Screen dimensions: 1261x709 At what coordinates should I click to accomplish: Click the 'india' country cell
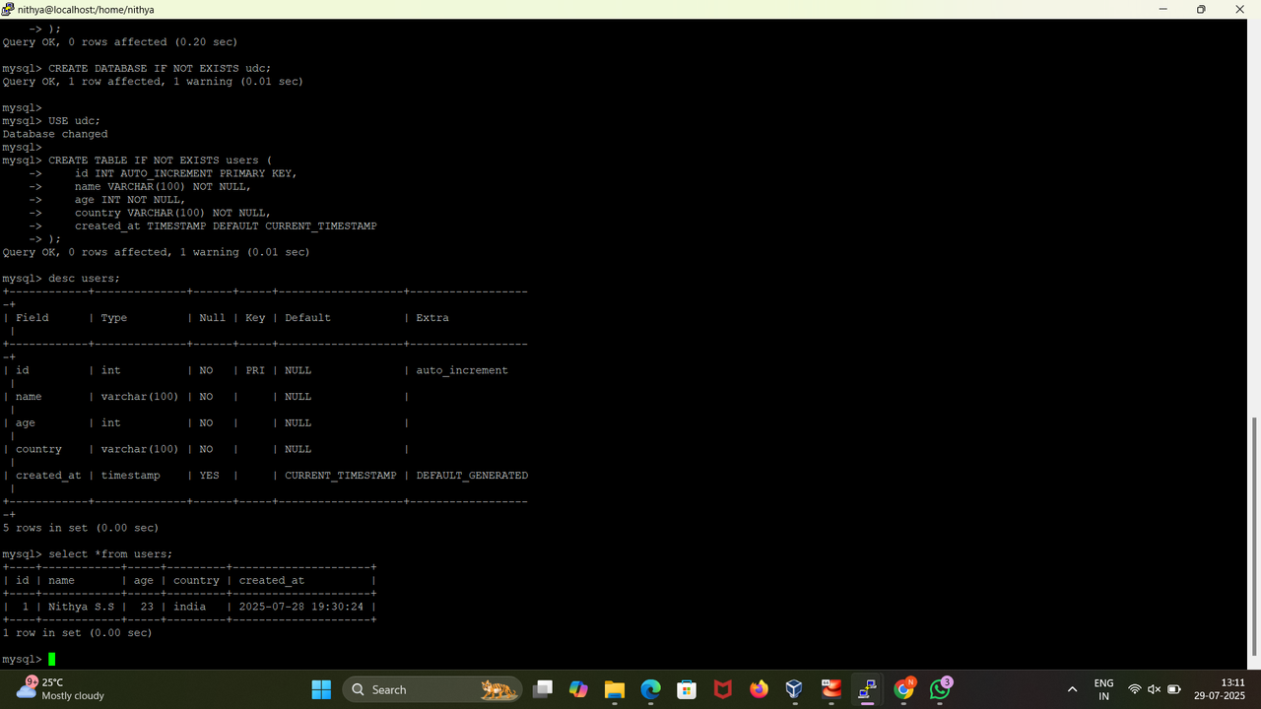pyautogui.click(x=189, y=607)
